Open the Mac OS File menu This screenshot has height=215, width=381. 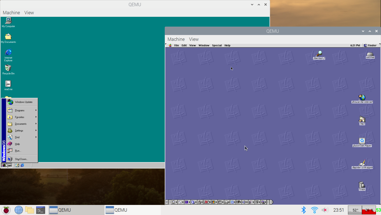click(x=176, y=45)
